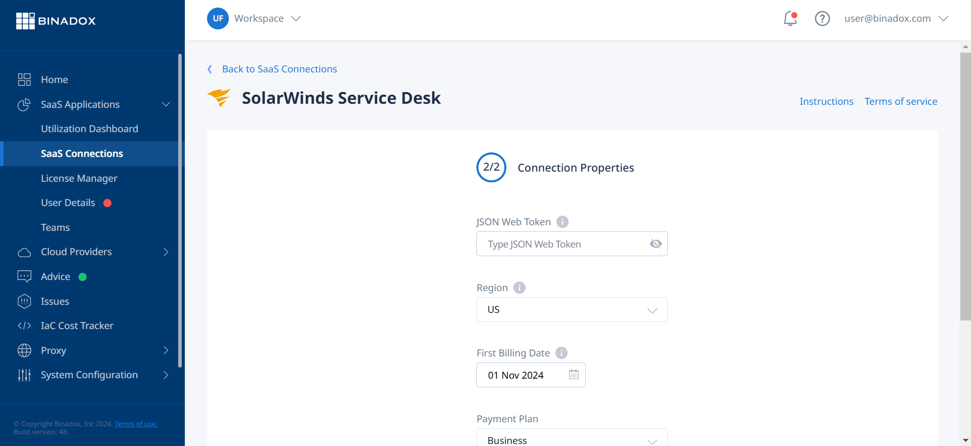The width and height of the screenshot is (971, 446).
Task: Click the UF workspace avatar
Action: point(218,19)
